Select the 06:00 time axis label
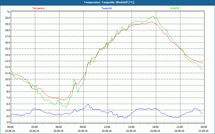Viewport: 215px width, 134px height. coord(59,127)
